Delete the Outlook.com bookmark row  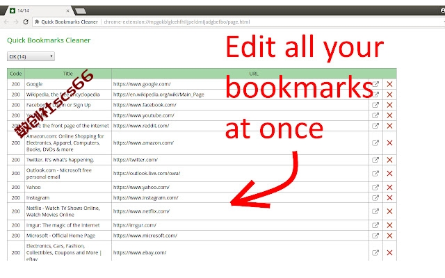(389, 173)
